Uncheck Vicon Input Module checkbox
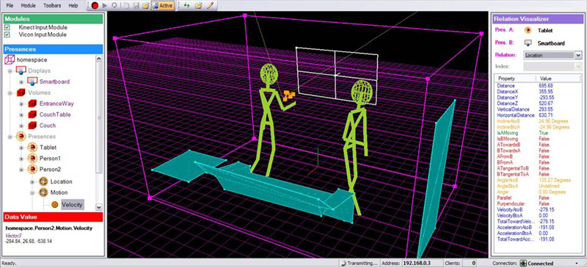The height and width of the screenshot is (268, 587). coord(7,35)
